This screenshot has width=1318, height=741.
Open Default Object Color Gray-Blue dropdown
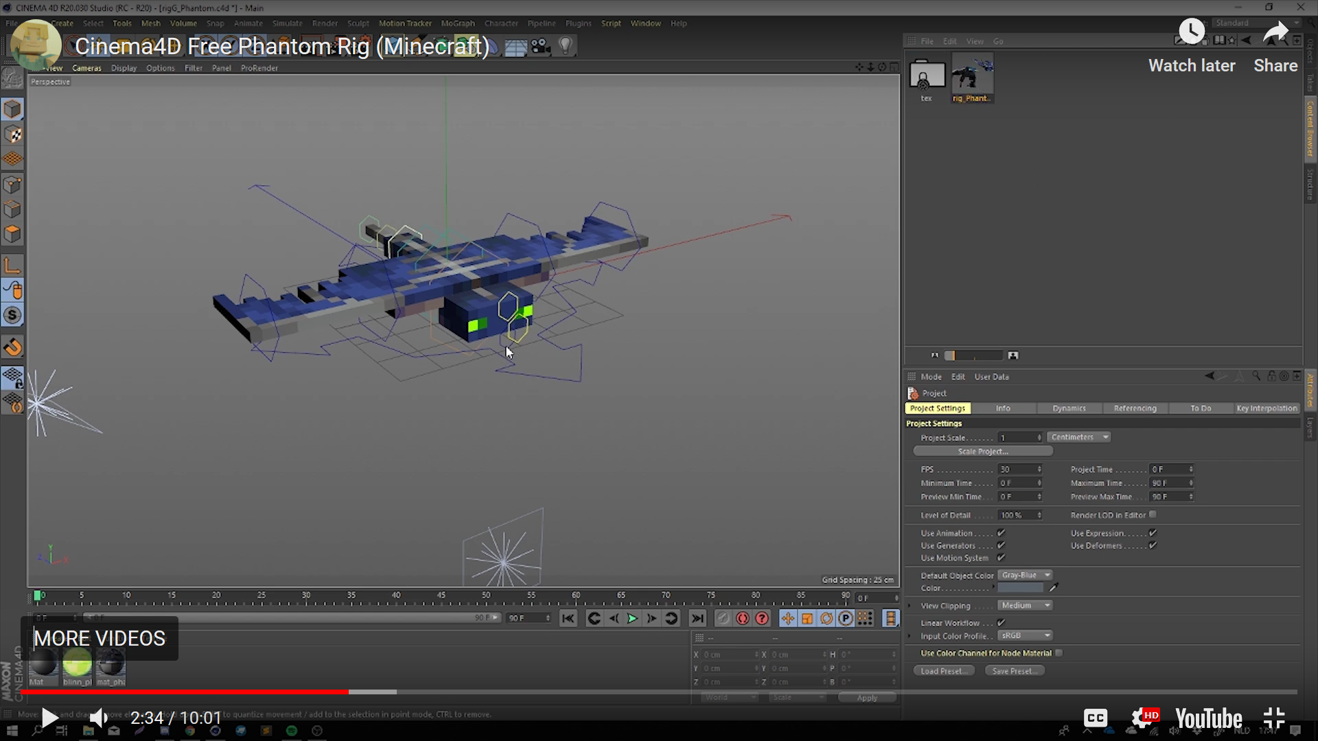point(1026,575)
